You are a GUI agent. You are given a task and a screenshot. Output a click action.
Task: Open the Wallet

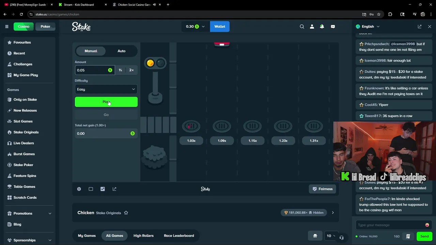220,27
